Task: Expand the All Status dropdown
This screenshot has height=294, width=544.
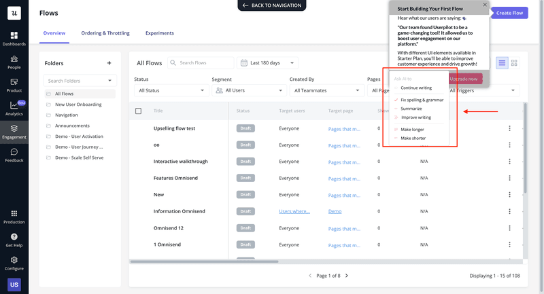Action: tap(171, 90)
